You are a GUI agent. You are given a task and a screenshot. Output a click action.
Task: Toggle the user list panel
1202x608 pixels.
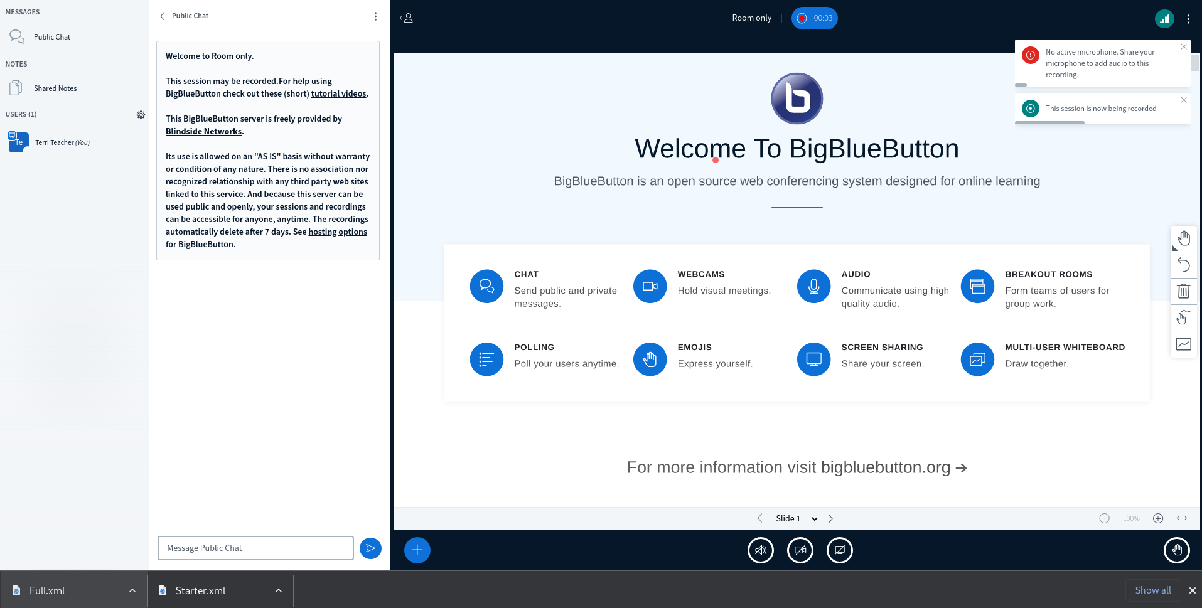point(407,18)
